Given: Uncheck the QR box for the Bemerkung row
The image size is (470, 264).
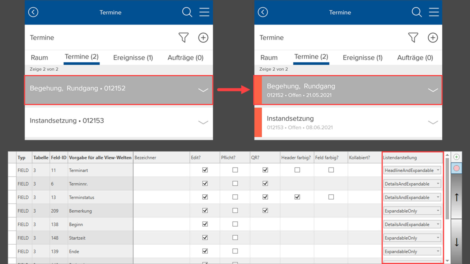Looking at the screenshot, I should [x=265, y=211].
